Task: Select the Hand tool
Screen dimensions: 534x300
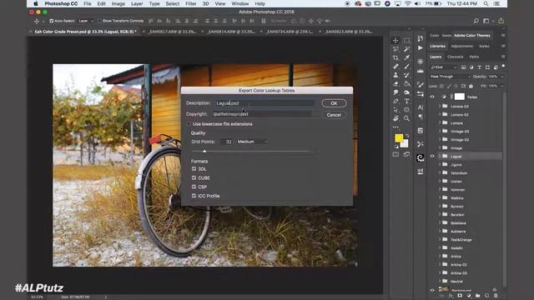Action: [x=395, y=118]
